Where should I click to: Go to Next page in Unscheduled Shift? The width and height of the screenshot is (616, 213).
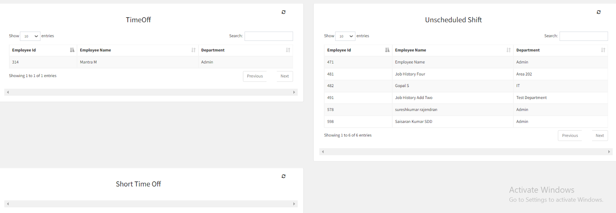(599, 136)
